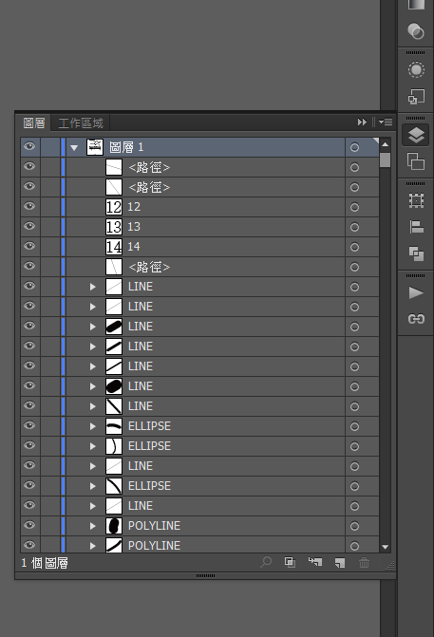This screenshot has height=637, width=434.
Task: Create new layer with bottom panel icon
Action: pos(339,562)
